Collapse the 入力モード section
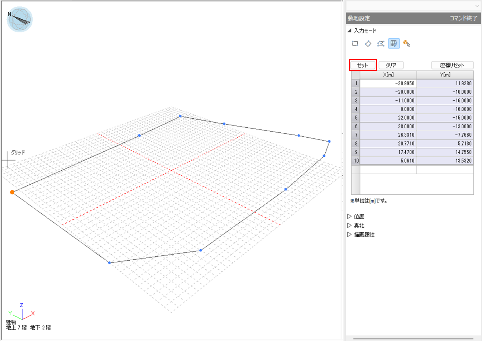 click(x=349, y=31)
